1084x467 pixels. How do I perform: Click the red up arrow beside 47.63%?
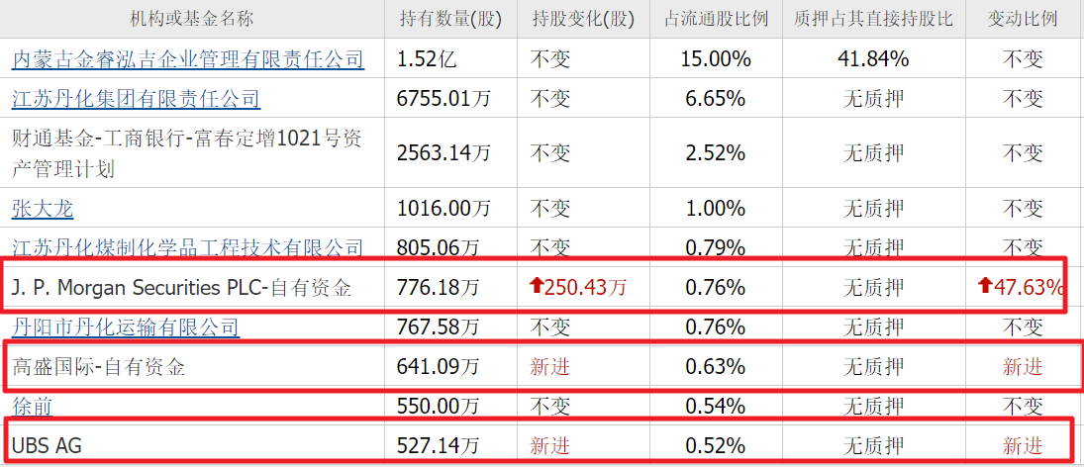[987, 286]
